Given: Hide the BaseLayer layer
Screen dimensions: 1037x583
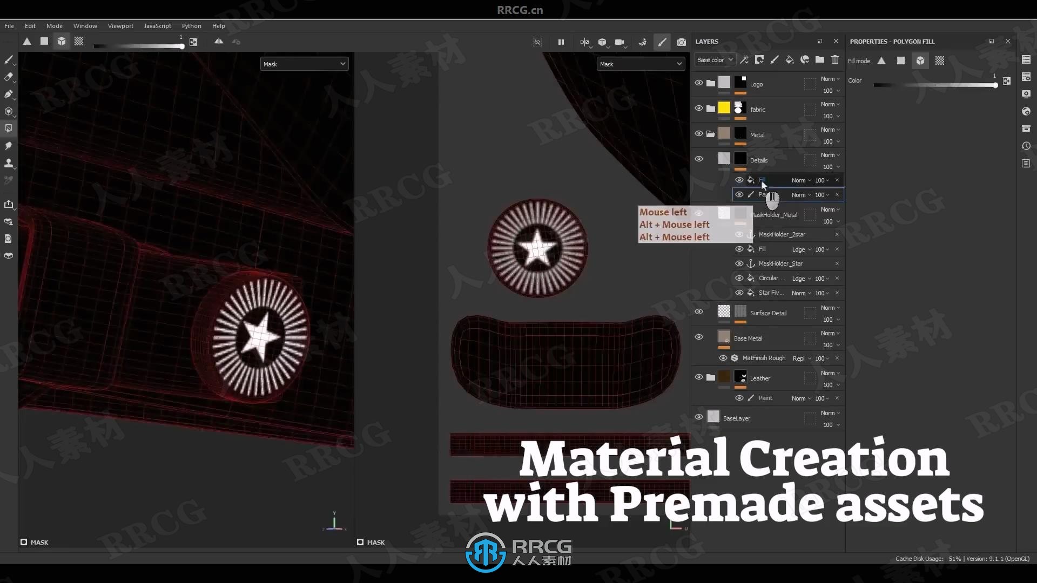Looking at the screenshot, I should pos(699,417).
